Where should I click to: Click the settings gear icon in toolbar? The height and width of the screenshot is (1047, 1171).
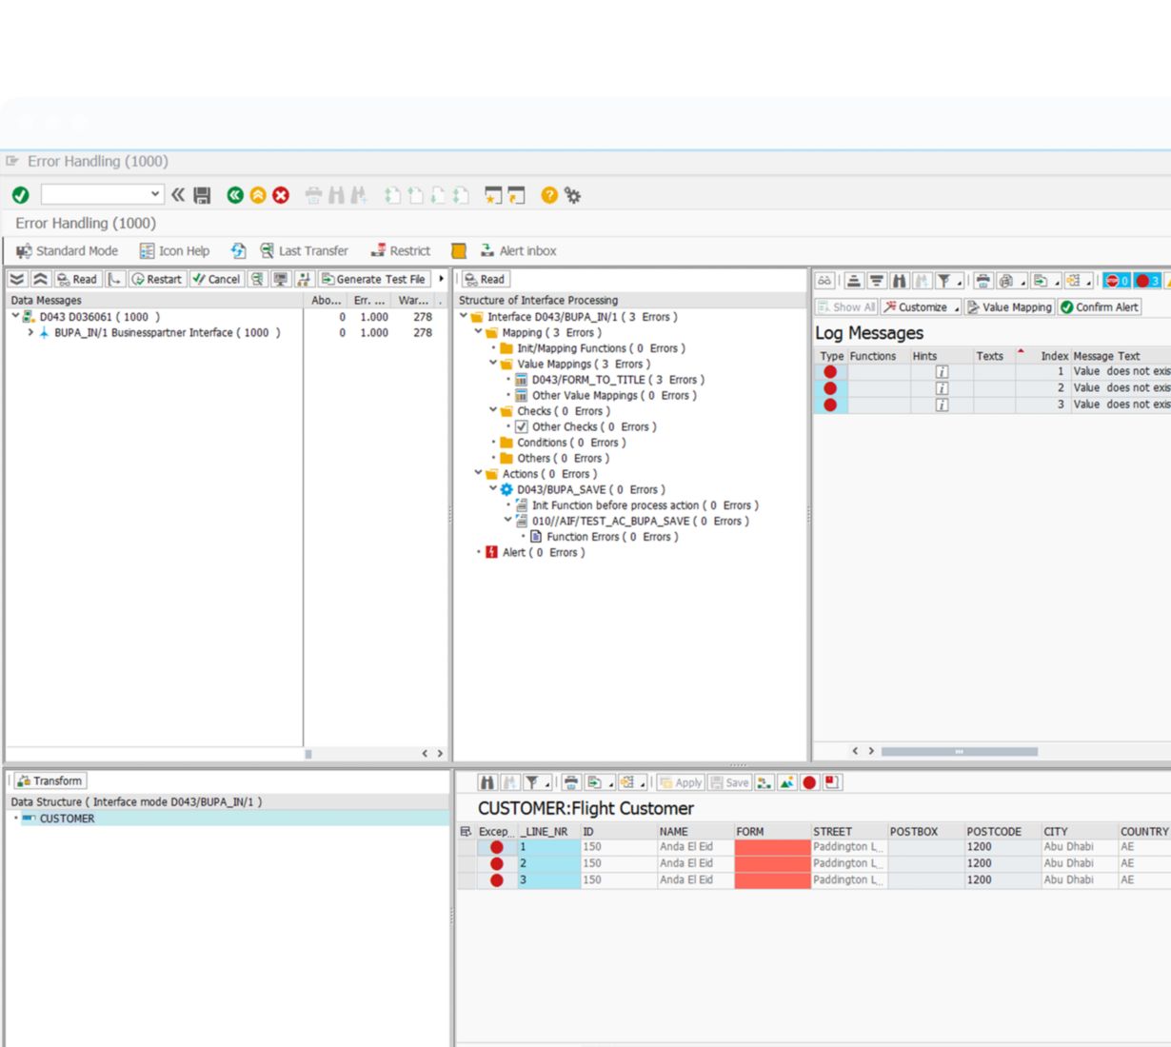572,195
